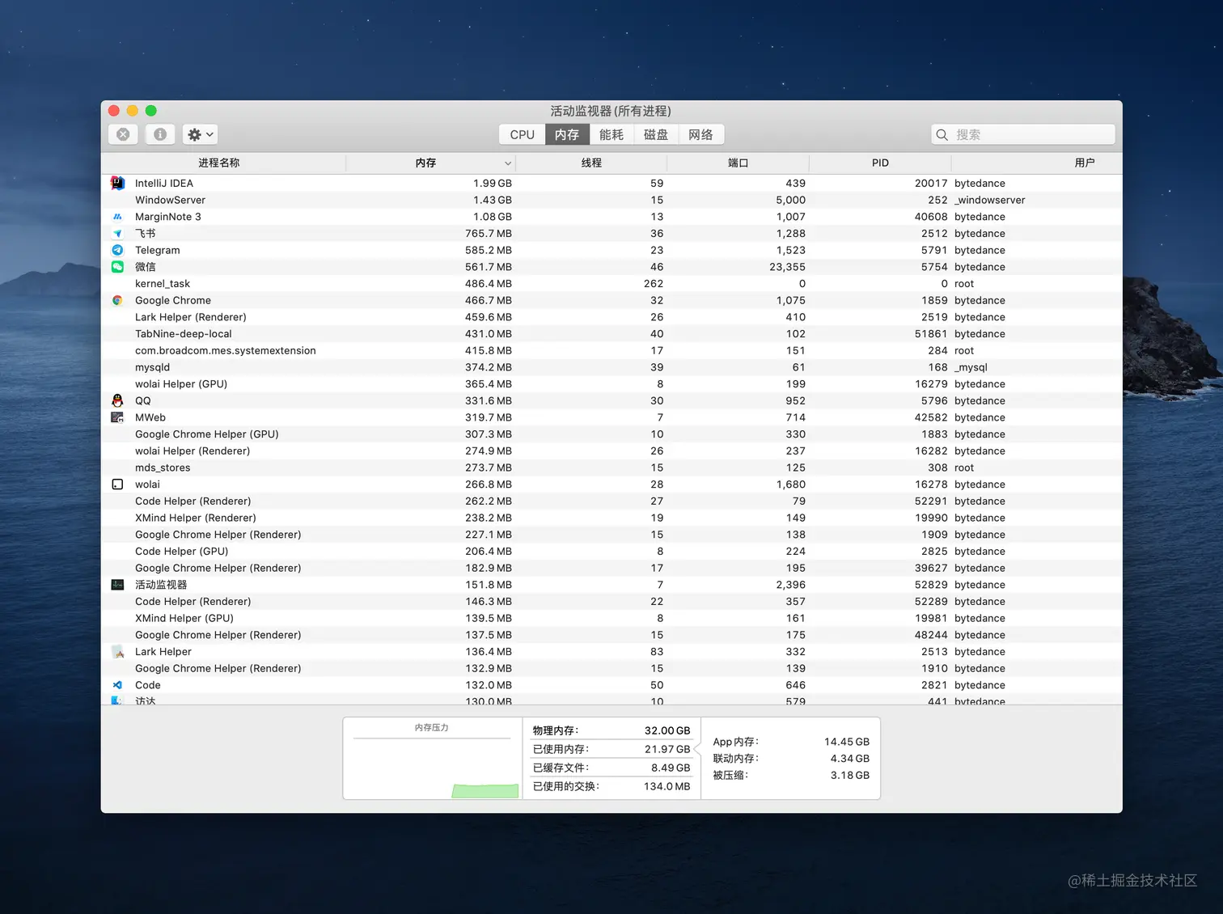The height and width of the screenshot is (914, 1223).
Task: Click the 1.99 GB memory value
Action: 493,184
